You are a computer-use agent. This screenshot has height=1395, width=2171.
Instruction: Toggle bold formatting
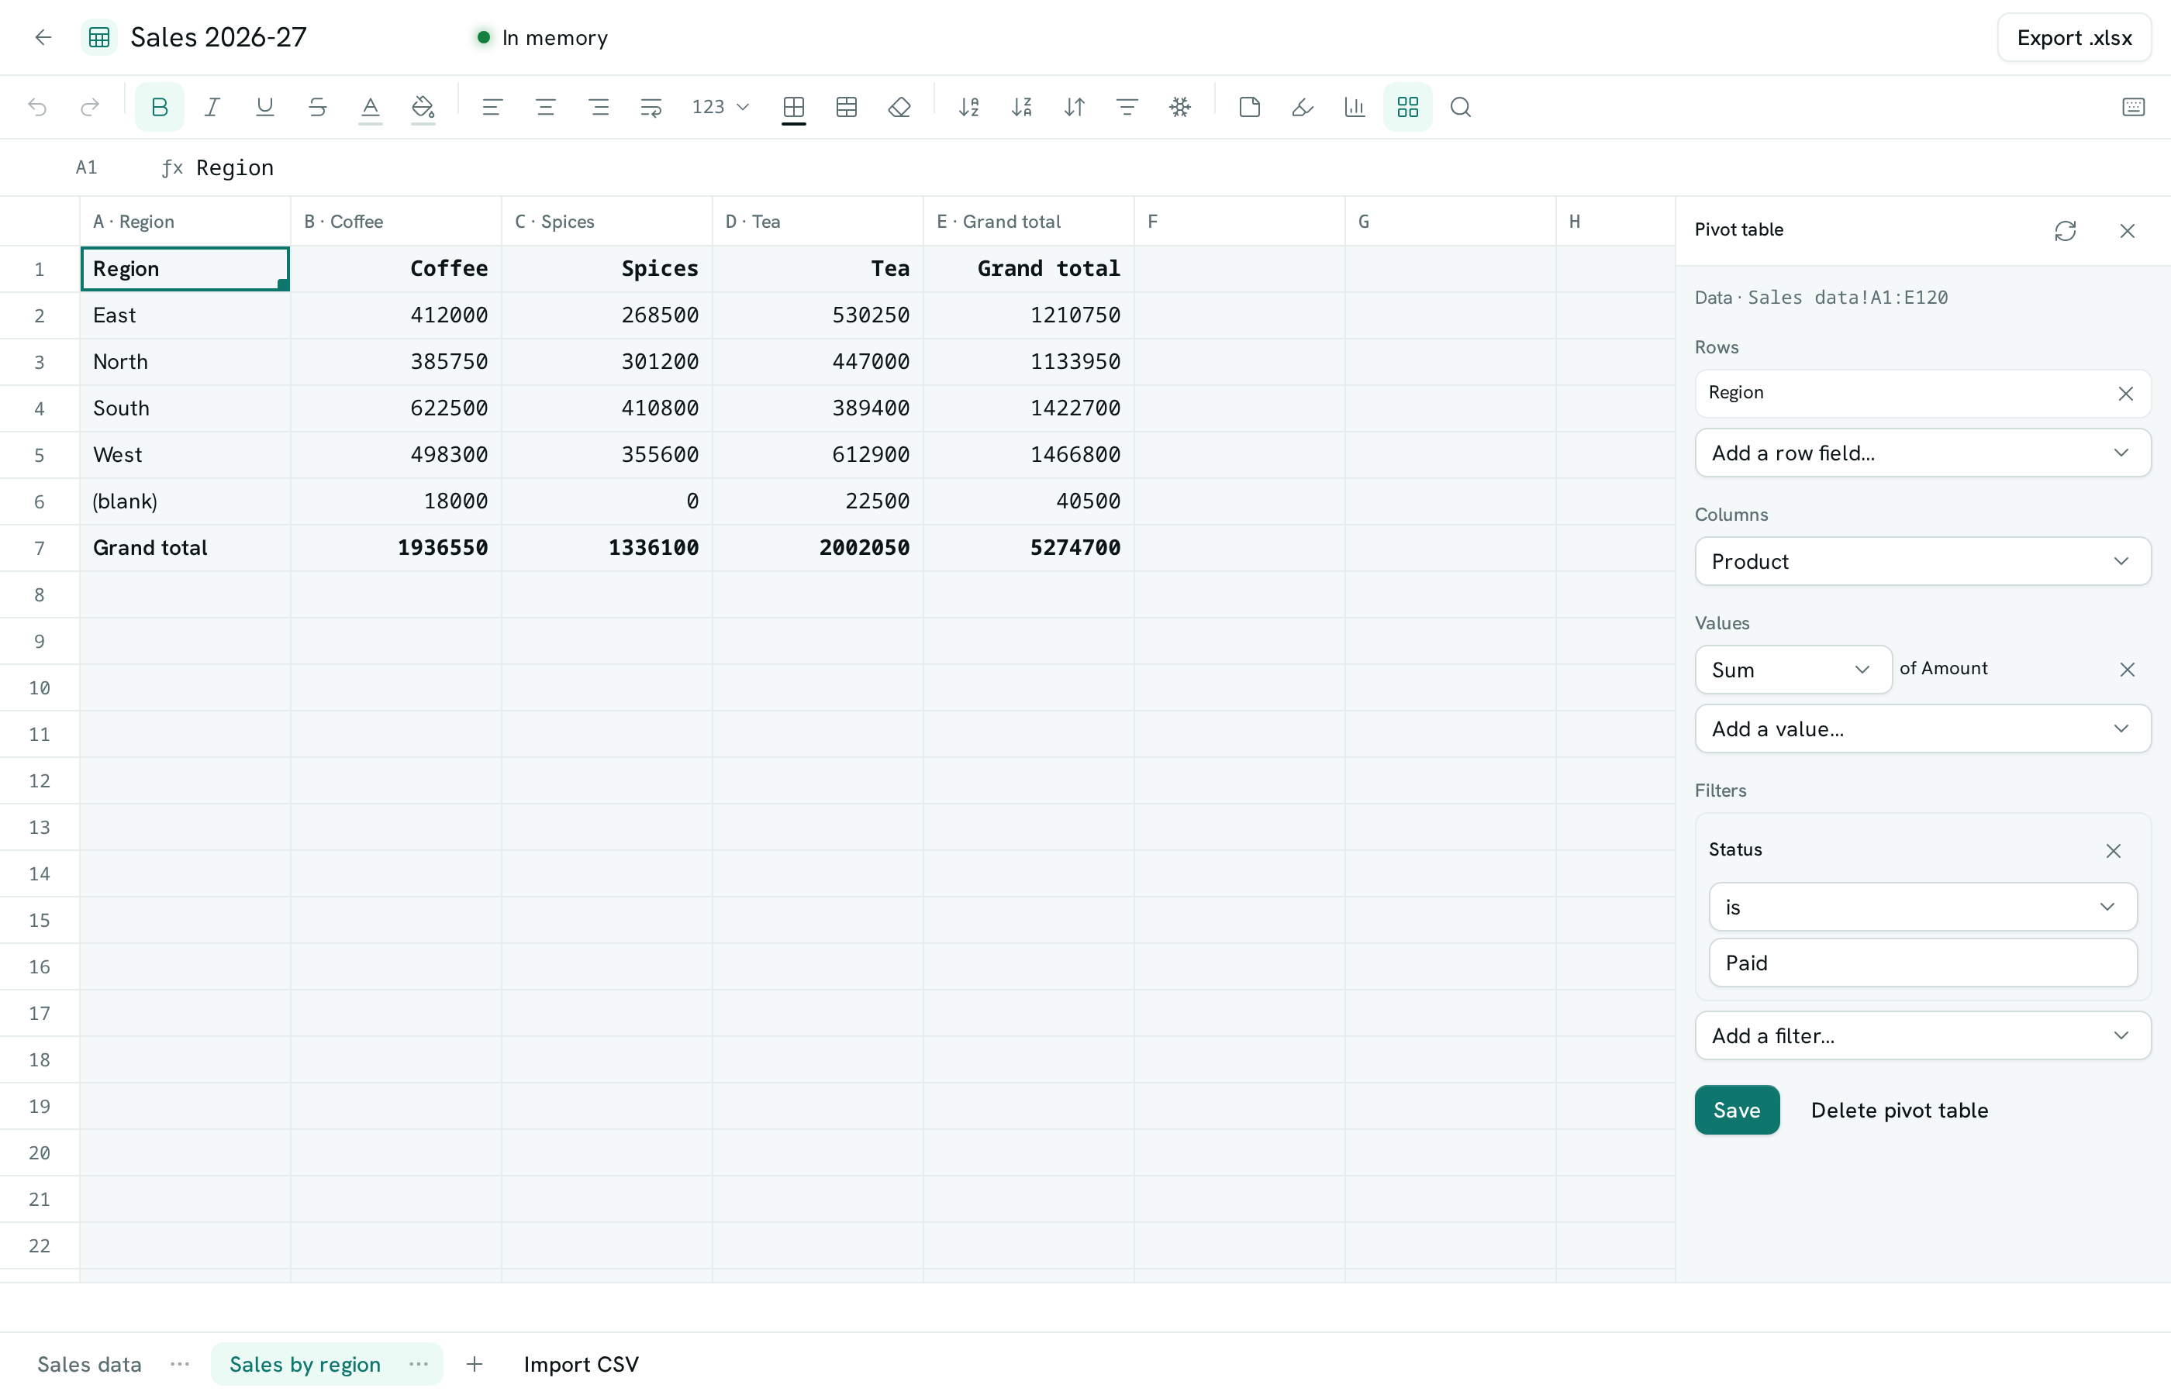[x=160, y=107]
